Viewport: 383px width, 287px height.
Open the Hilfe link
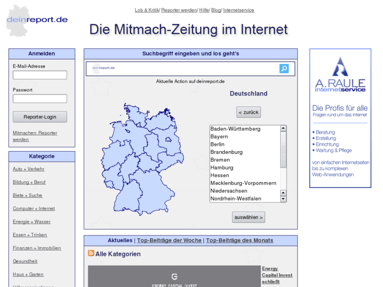[204, 10]
